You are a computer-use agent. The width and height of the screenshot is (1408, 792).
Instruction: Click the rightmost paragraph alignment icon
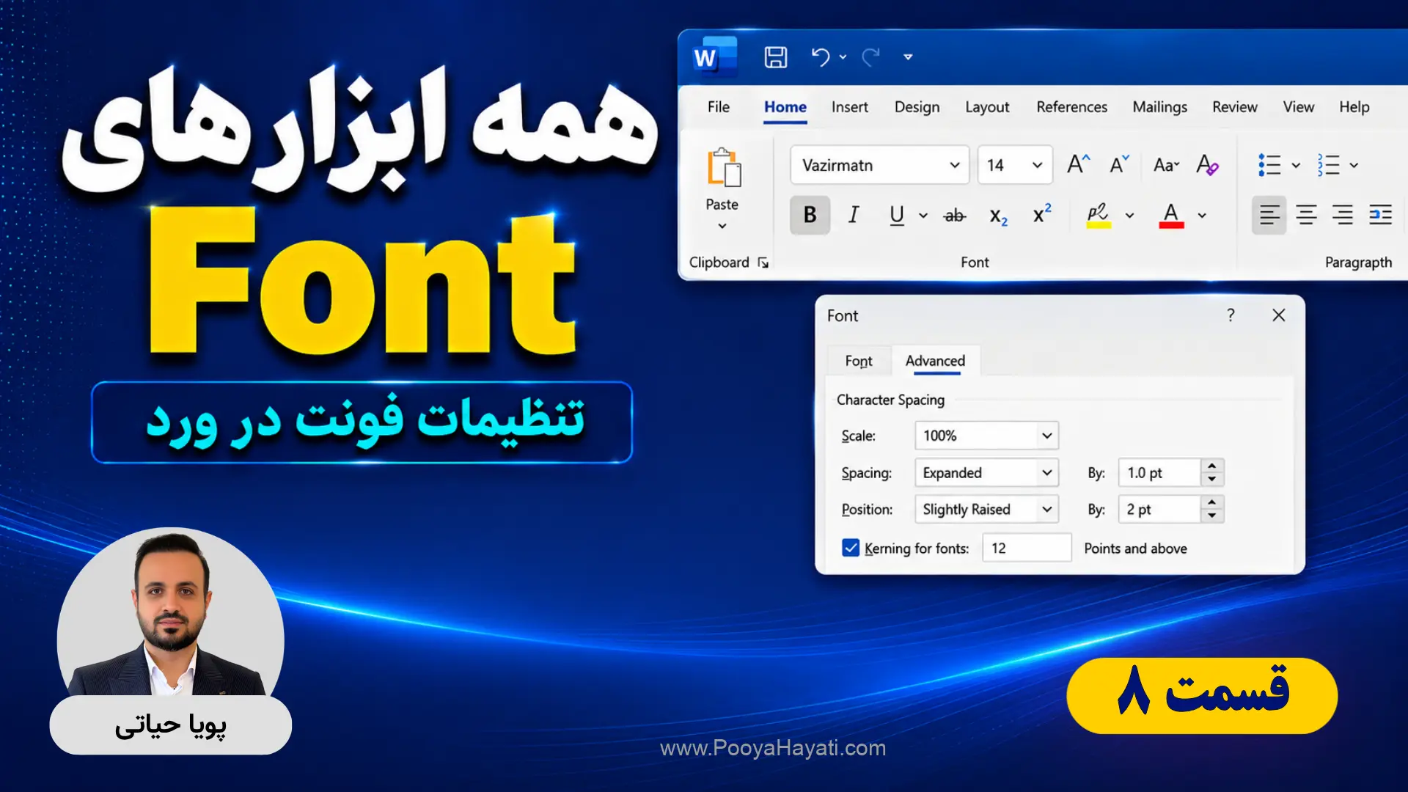point(1380,215)
